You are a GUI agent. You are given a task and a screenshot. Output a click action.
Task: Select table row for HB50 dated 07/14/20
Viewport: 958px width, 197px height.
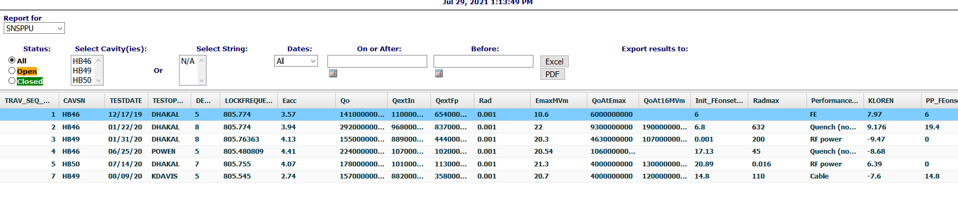click(479, 164)
